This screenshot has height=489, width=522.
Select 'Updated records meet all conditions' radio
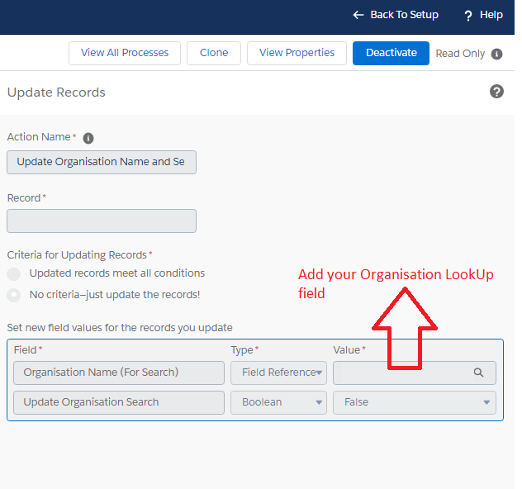[x=14, y=273]
